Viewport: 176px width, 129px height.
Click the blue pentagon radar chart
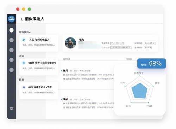click(x=140, y=90)
